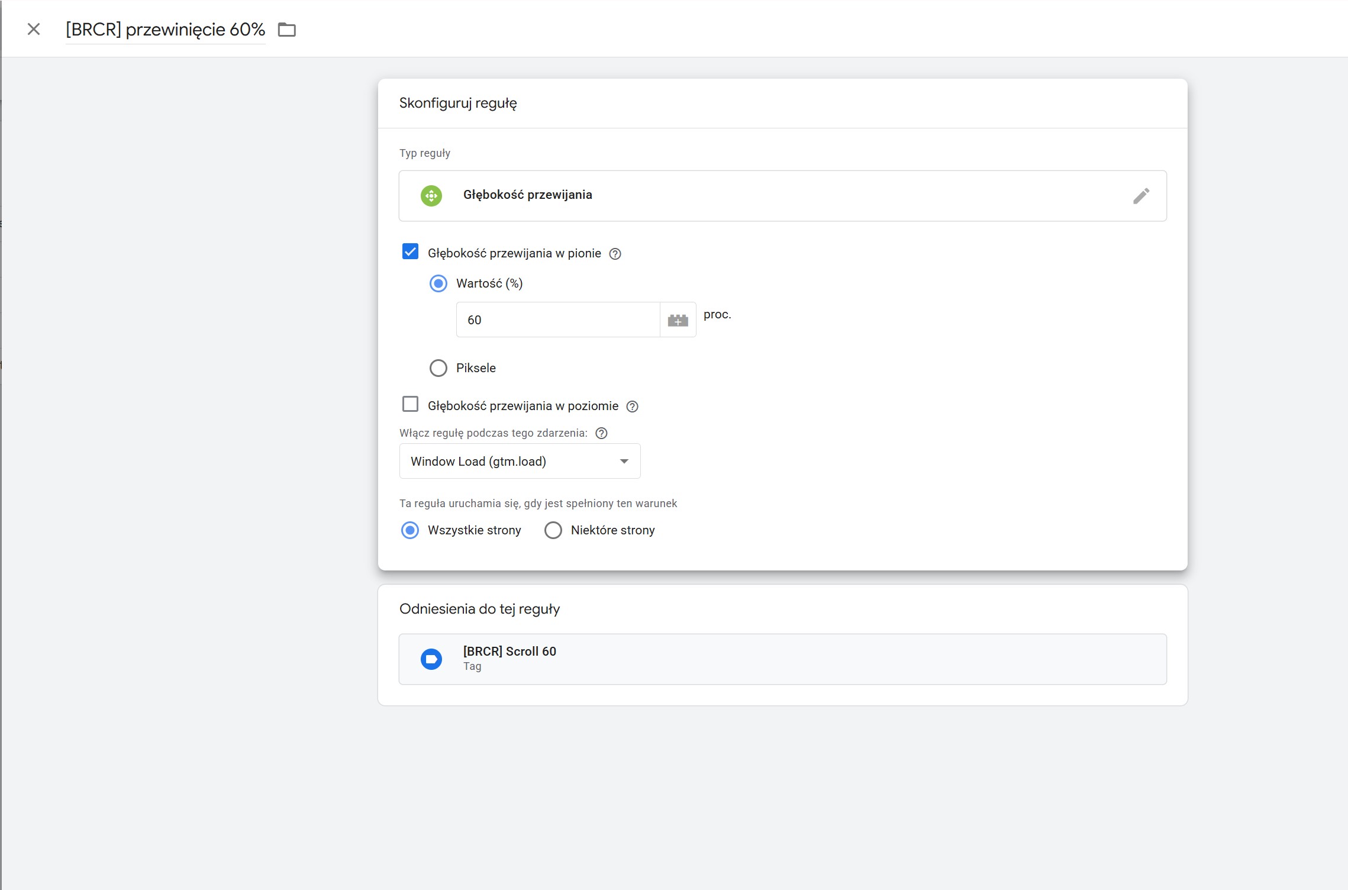Click the folder icon next to trigger name

287,30
